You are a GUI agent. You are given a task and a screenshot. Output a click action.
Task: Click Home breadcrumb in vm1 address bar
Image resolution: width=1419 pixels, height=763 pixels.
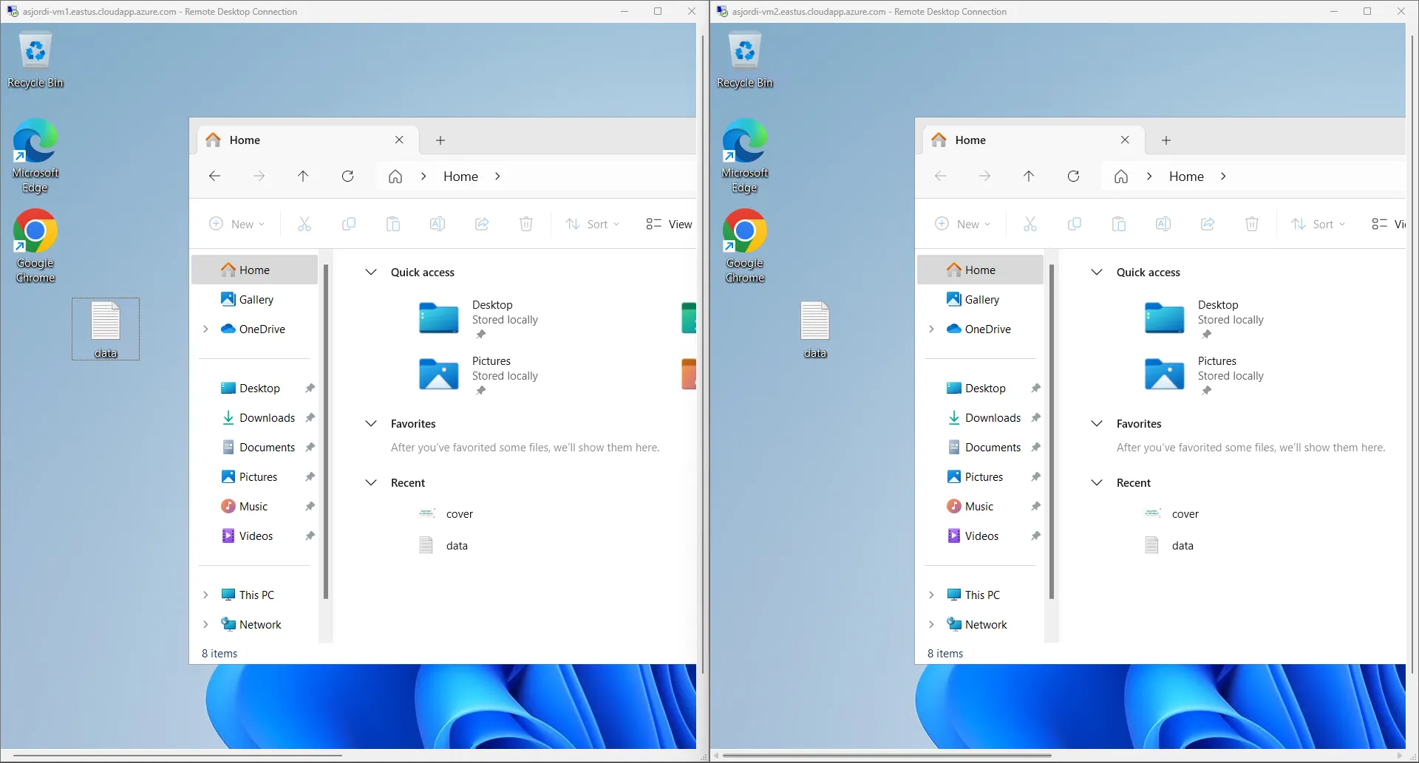[x=460, y=176]
